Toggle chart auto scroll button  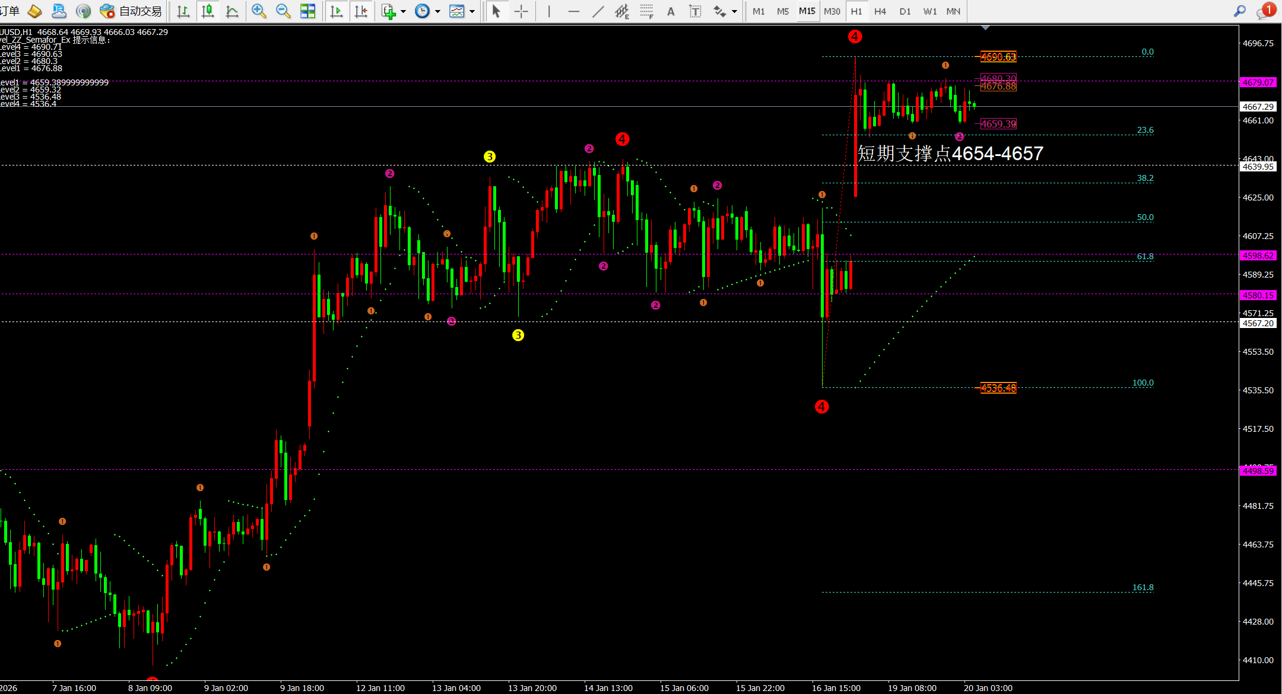pyautogui.click(x=337, y=11)
